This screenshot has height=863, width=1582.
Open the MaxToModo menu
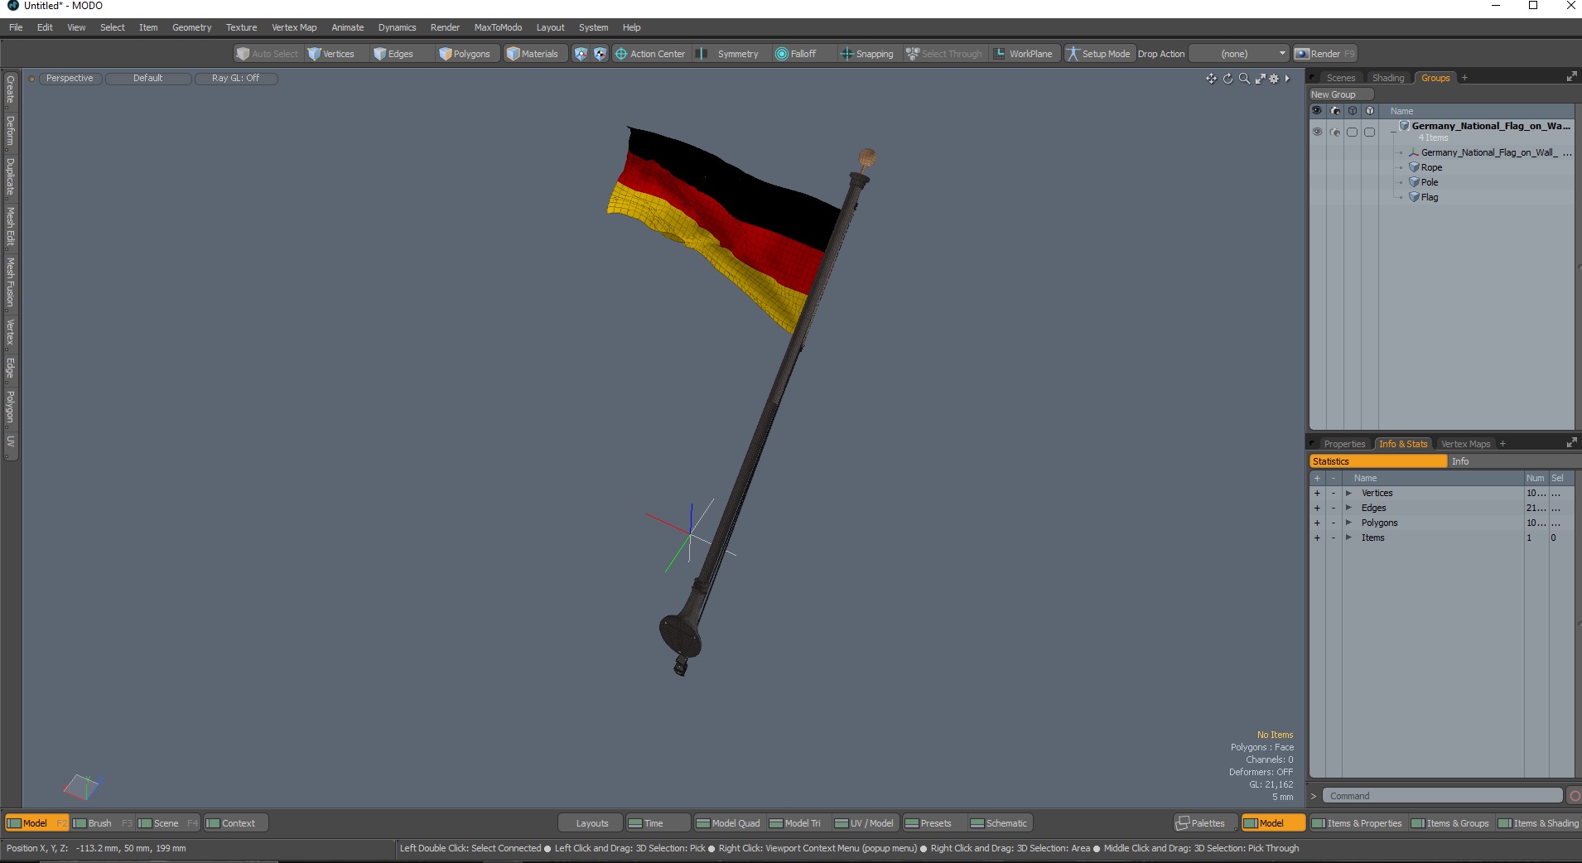point(498,27)
